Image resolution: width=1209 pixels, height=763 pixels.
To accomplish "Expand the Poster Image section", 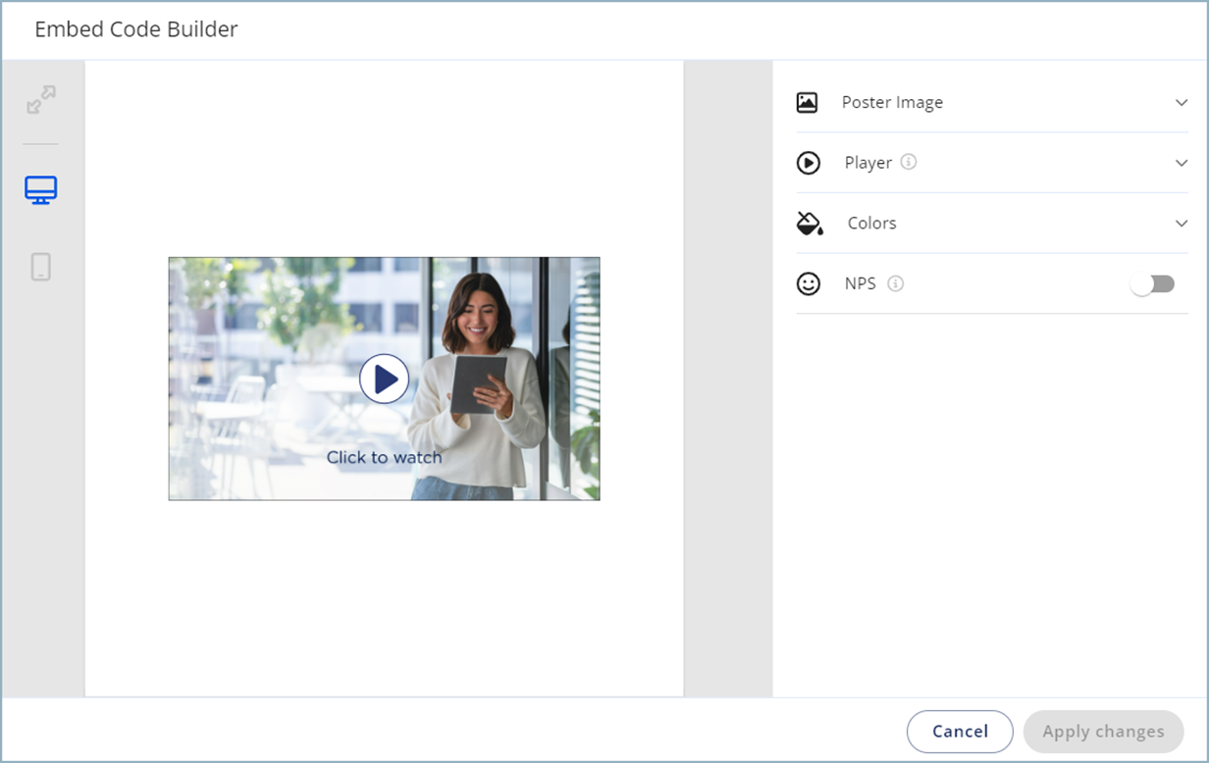I will [x=1181, y=102].
